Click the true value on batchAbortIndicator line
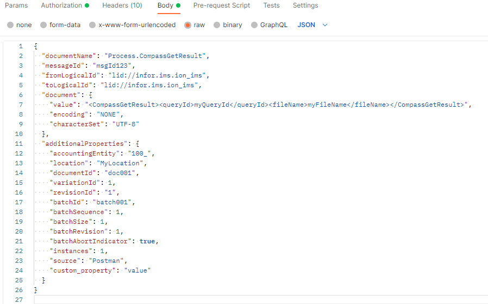This screenshot has height=304, width=488. (x=147, y=241)
